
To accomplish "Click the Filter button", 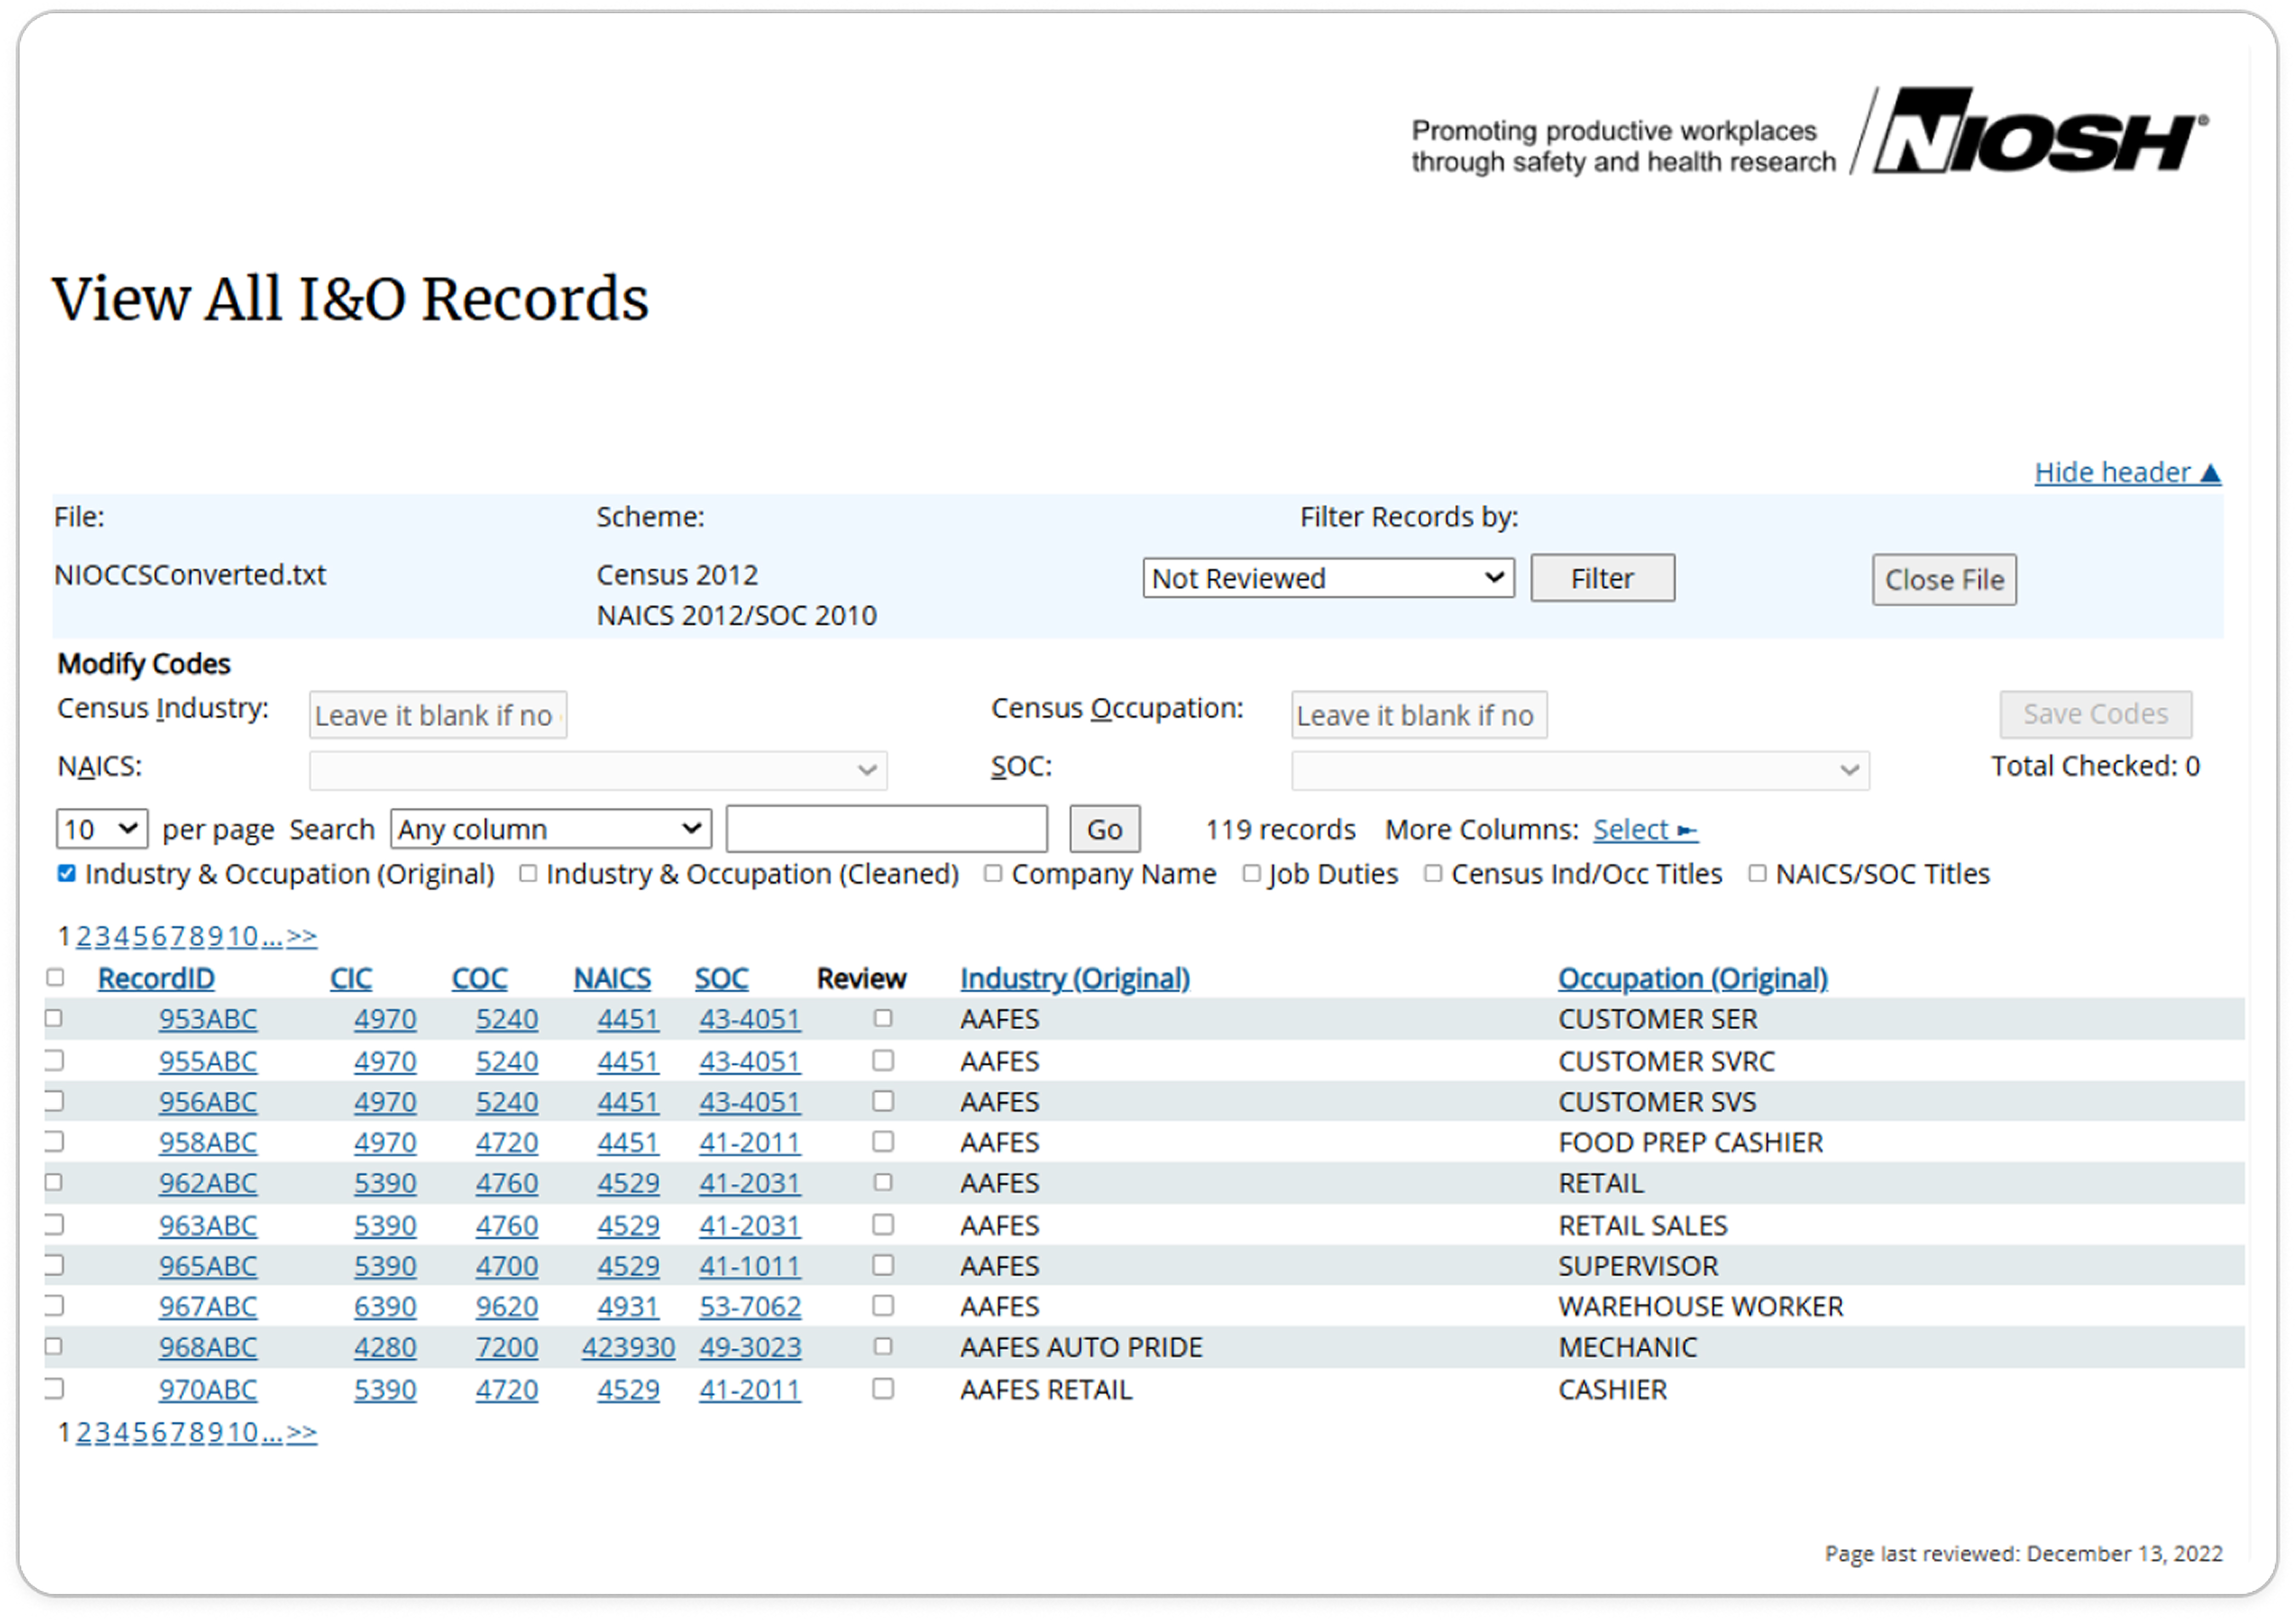I will (1602, 578).
